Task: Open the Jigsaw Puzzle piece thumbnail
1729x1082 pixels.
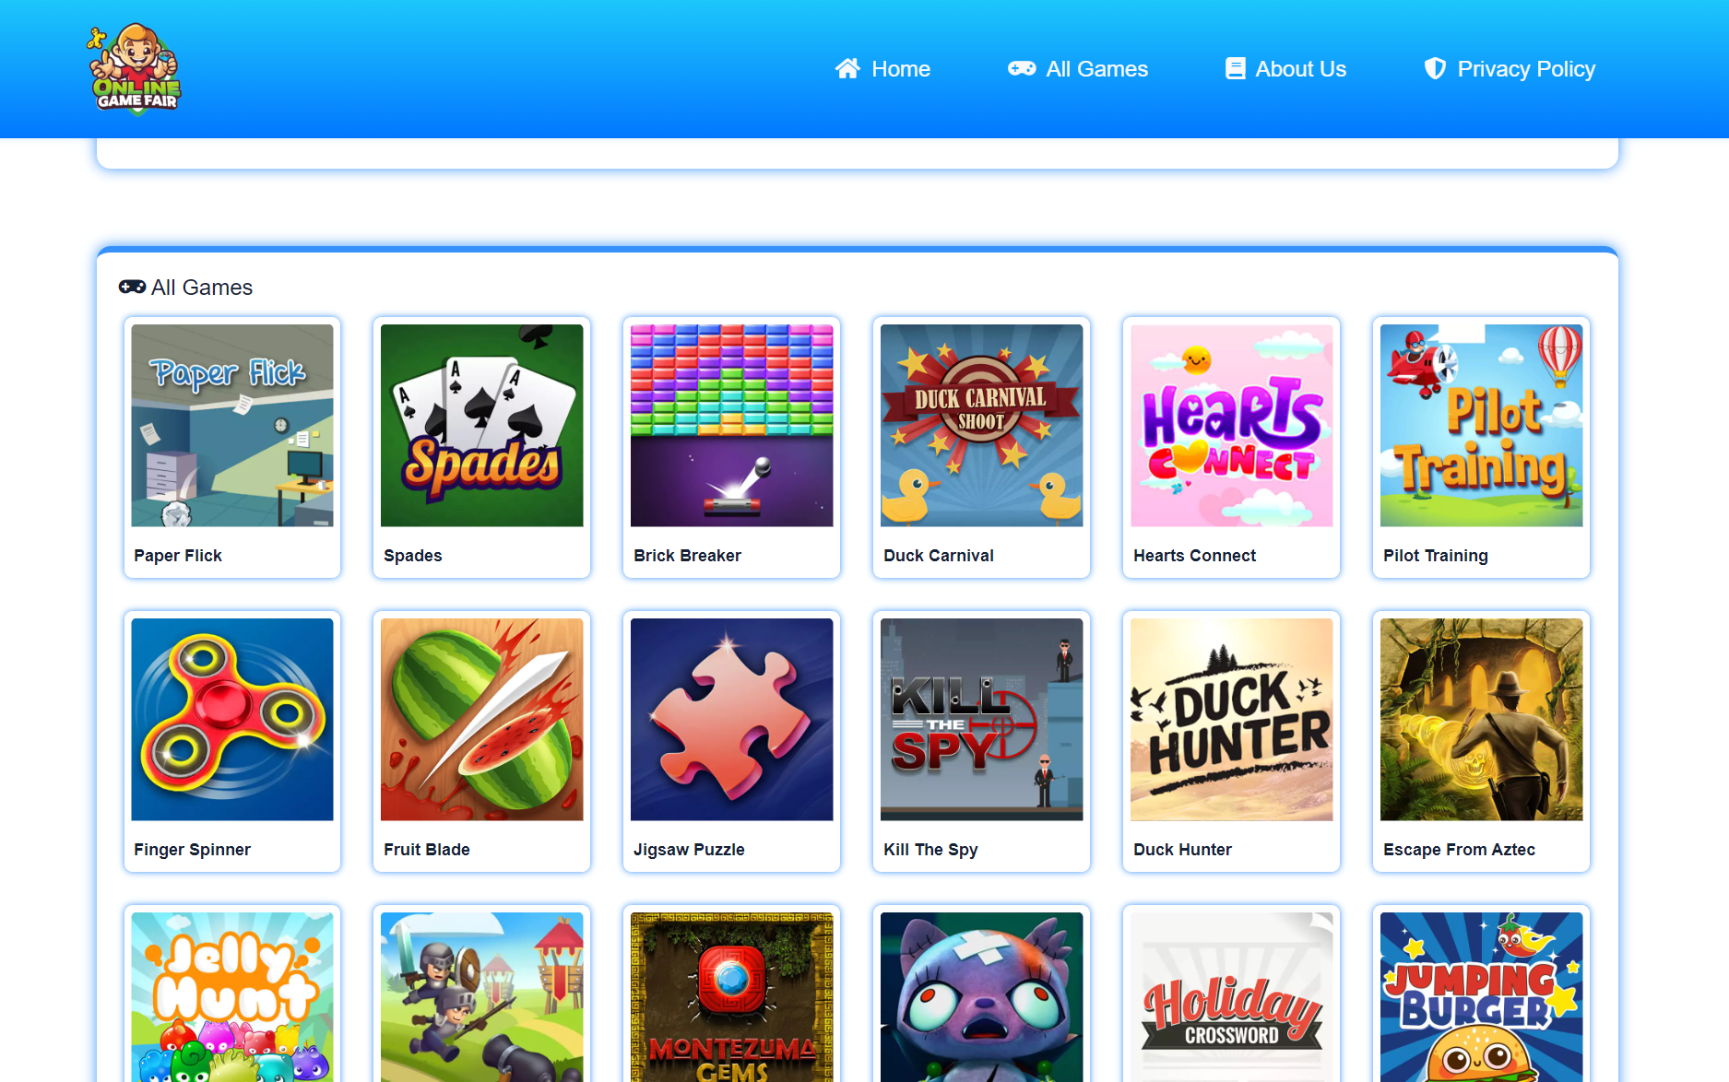Action: [731, 720]
